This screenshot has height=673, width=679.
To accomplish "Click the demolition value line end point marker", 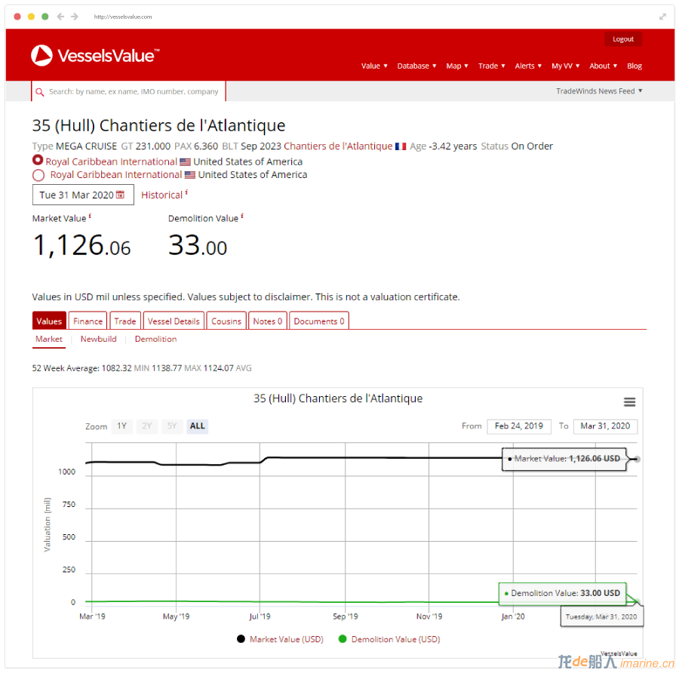I will point(638,601).
